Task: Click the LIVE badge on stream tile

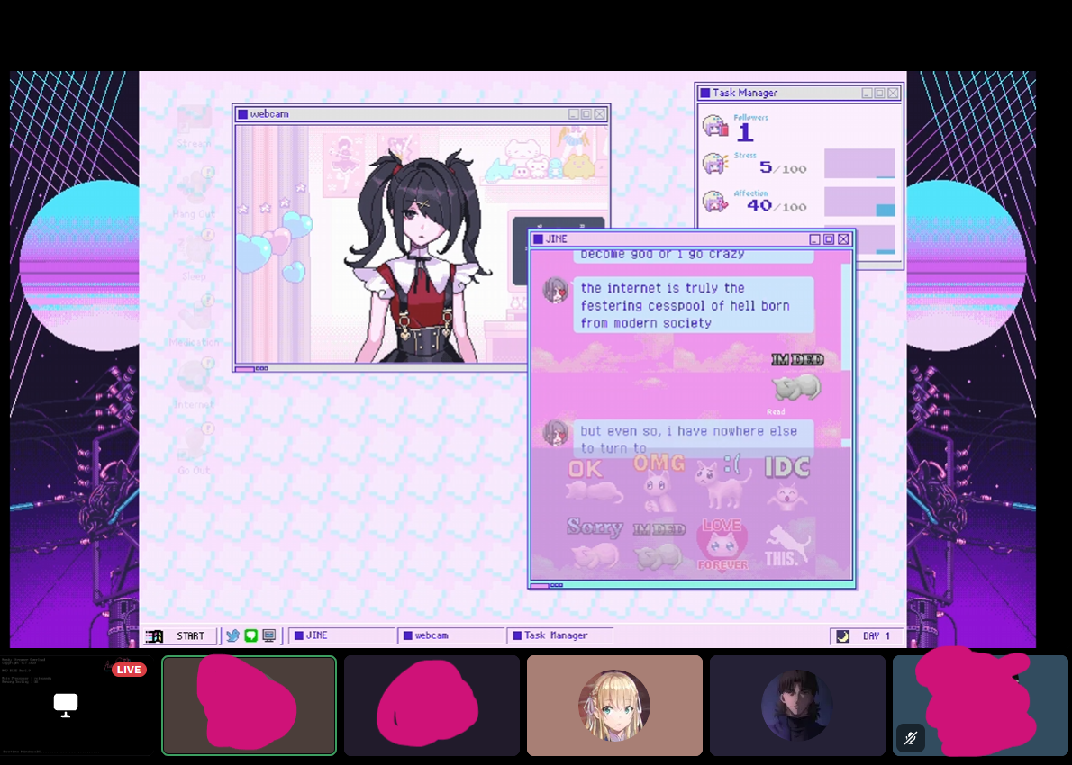Action: pyautogui.click(x=129, y=670)
